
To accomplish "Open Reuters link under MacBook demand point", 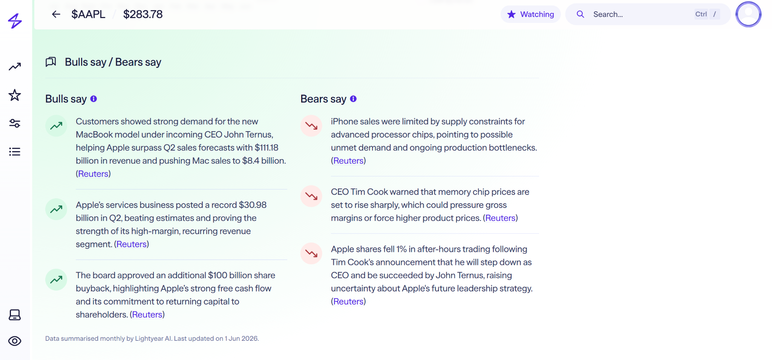I will click(x=93, y=174).
